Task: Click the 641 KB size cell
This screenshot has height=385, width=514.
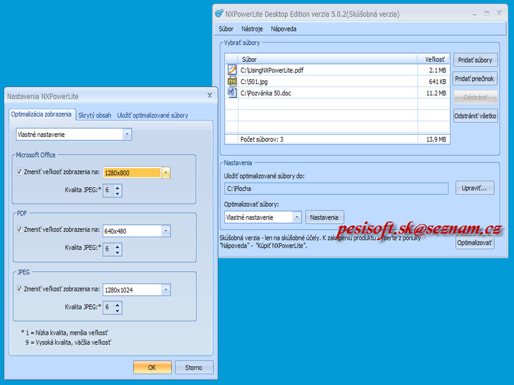Action: (x=434, y=82)
